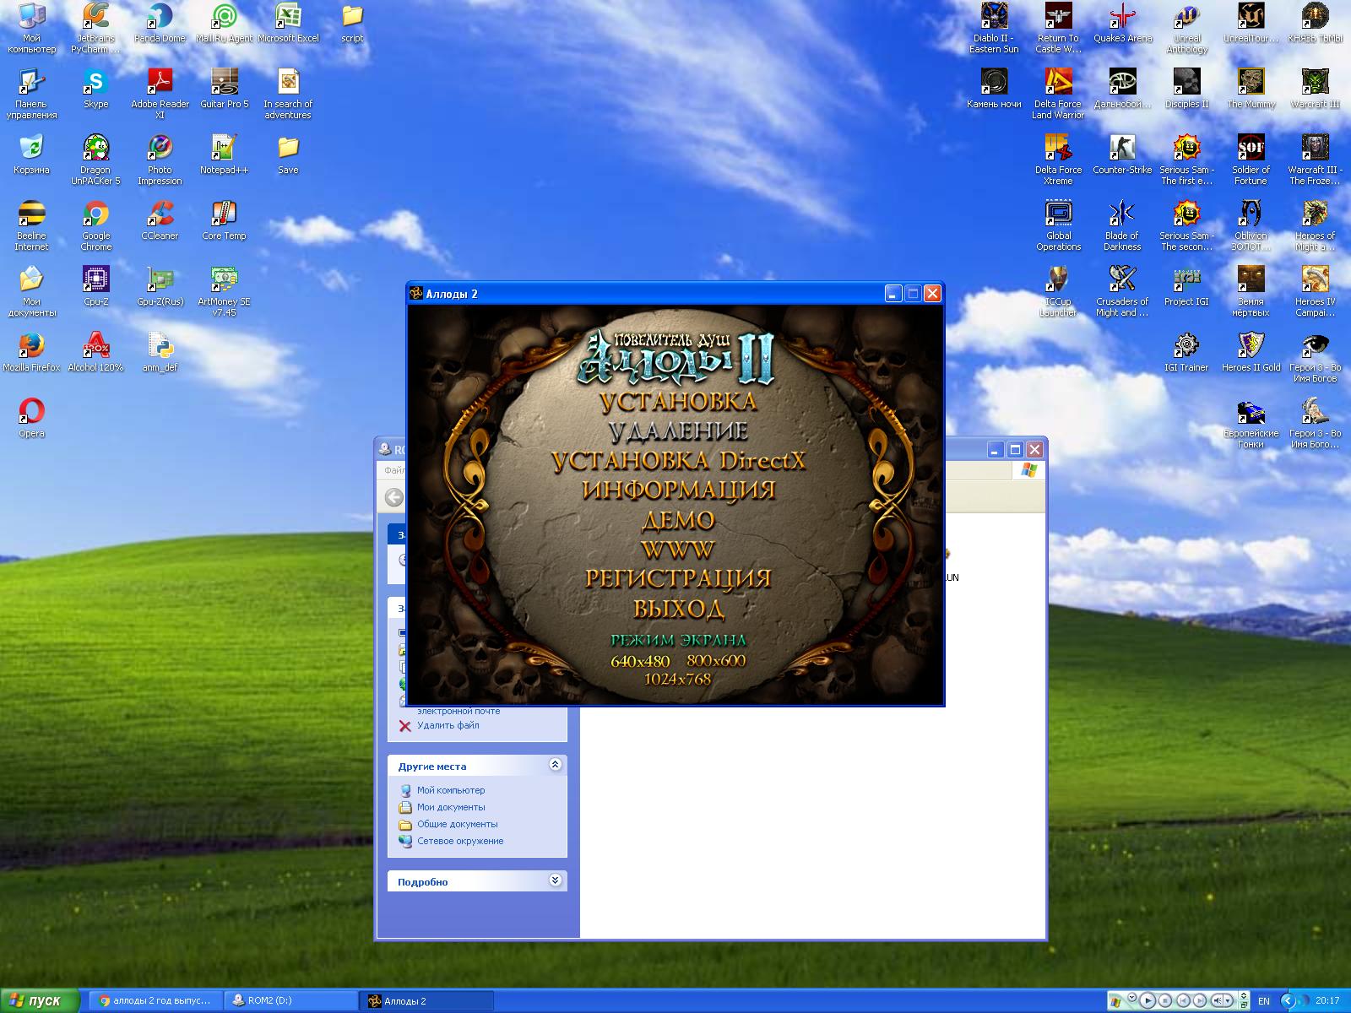The height and width of the screenshot is (1013, 1351).
Task: Open the пуск Start button
Action: coord(40,1000)
